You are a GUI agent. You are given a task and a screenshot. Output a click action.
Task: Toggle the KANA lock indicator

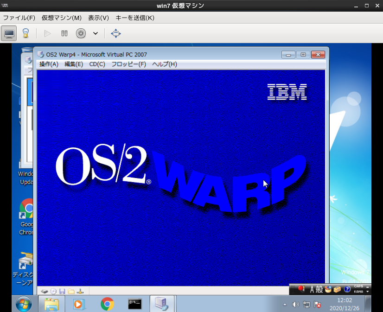358,292
